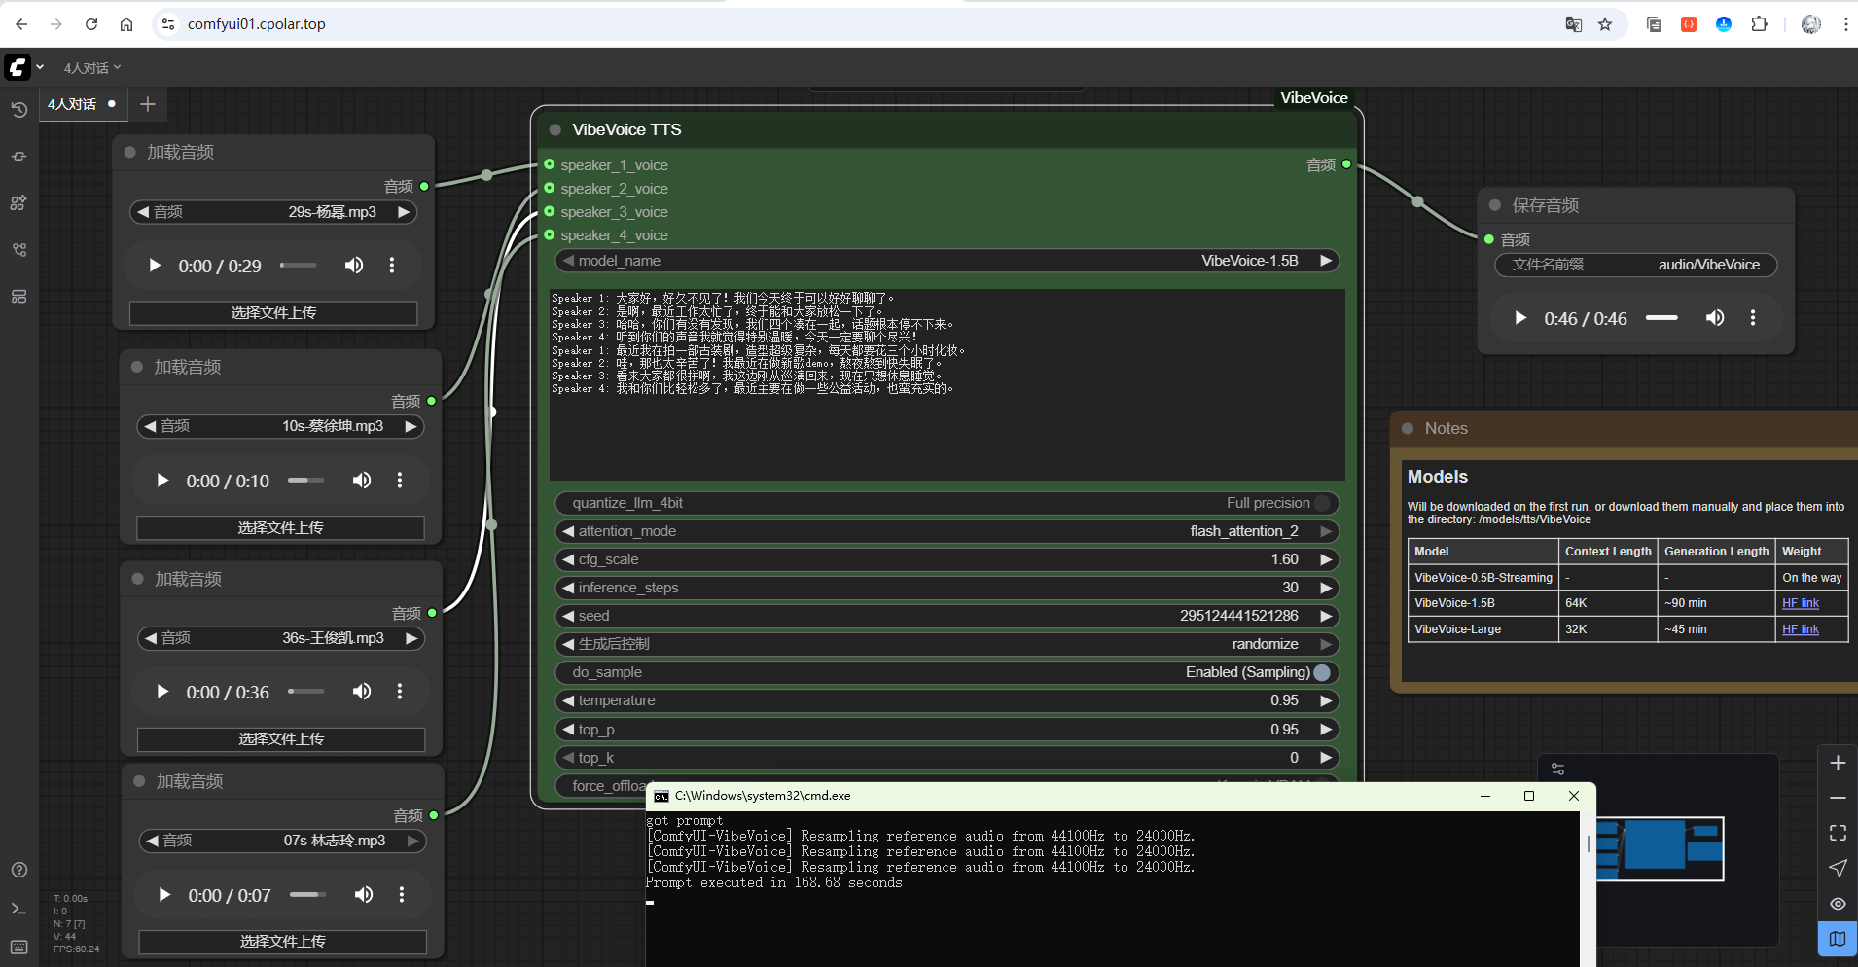Mute the 10s-蔡徐坤.mp3 audio player
This screenshot has width=1858, height=967.
tap(362, 481)
